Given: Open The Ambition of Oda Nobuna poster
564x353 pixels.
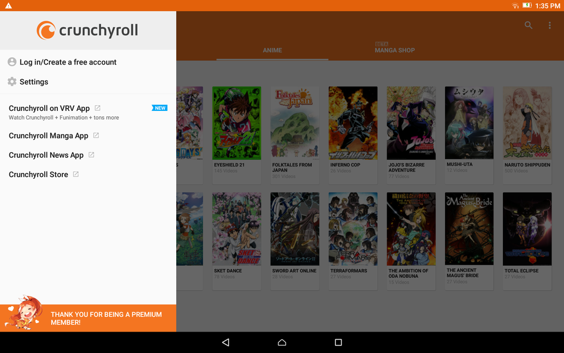Looking at the screenshot, I should 411,229.
